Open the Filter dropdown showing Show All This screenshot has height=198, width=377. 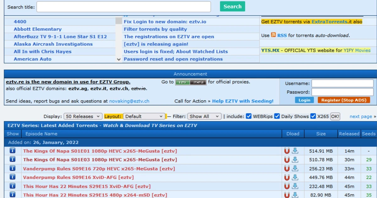pyautogui.click(x=204, y=116)
